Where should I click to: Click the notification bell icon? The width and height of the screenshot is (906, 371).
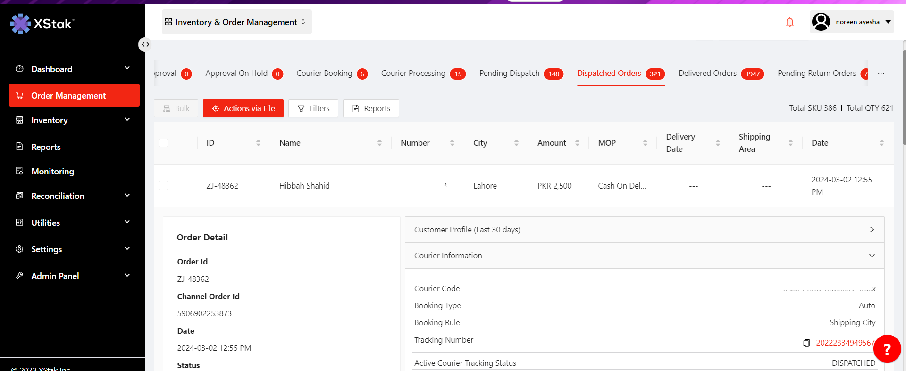[789, 22]
